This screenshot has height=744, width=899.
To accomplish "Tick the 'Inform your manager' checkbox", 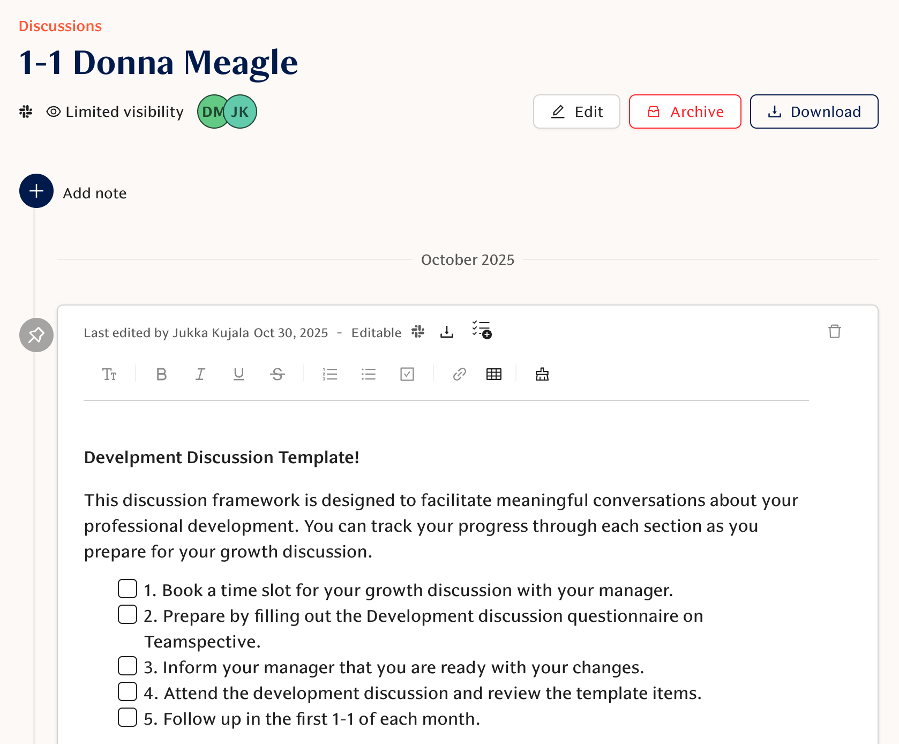I will 128,666.
